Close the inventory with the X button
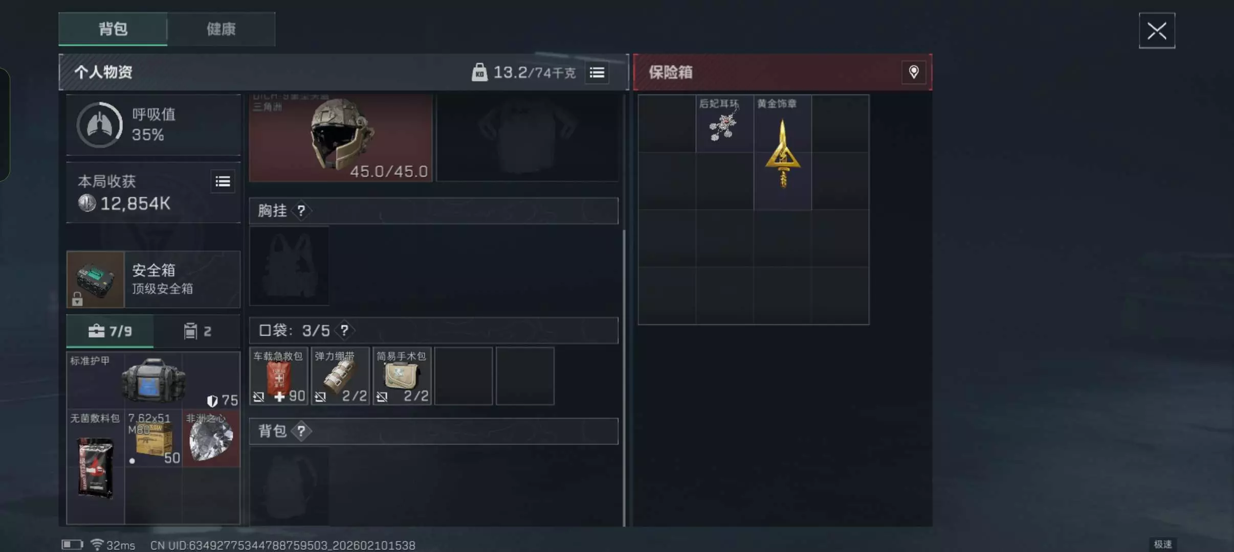This screenshot has width=1234, height=552. (x=1157, y=31)
